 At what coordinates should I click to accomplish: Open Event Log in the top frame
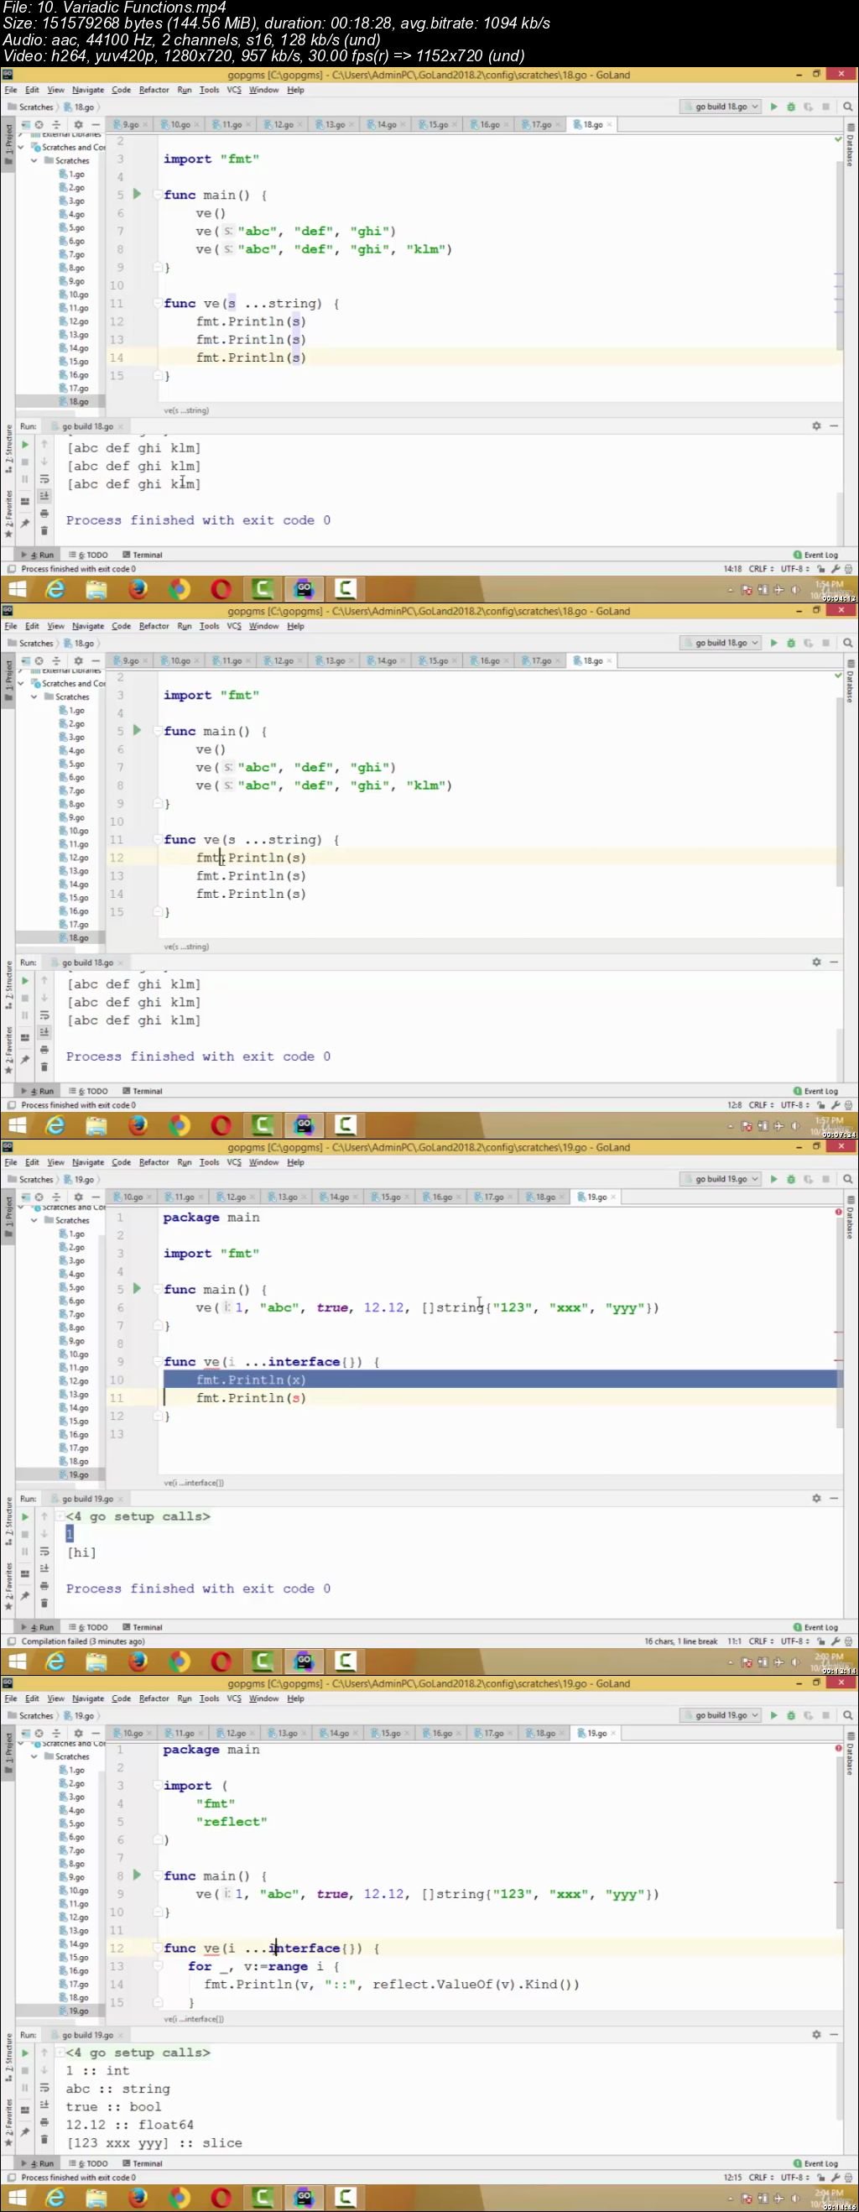click(x=815, y=555)
